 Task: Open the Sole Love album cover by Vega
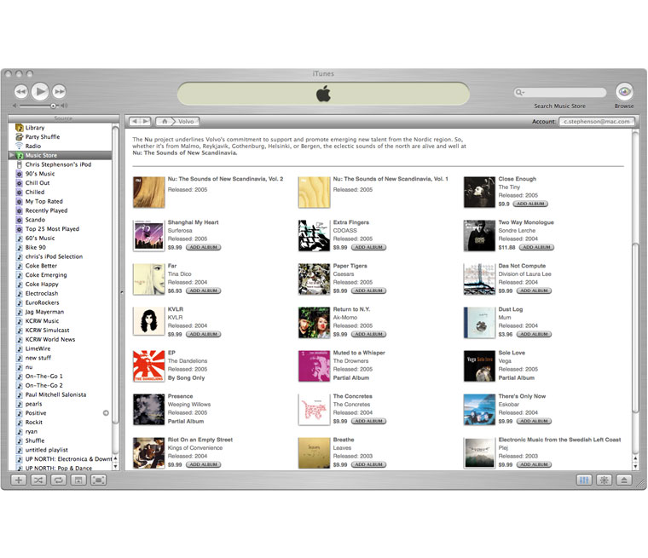pos(479,366)
